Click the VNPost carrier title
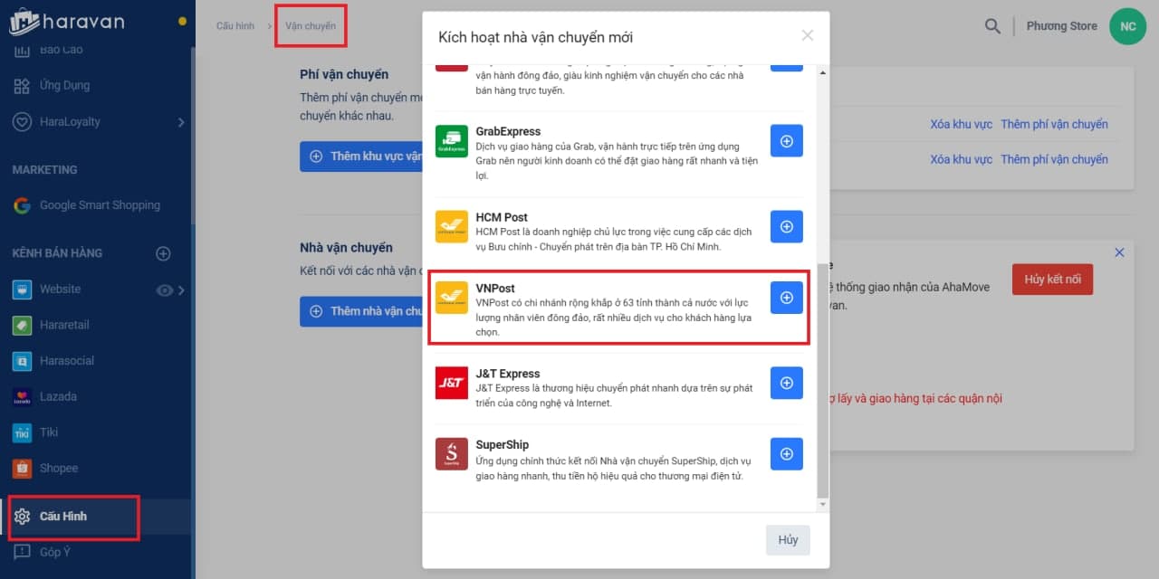1159x579 pixels. [495, 289]
